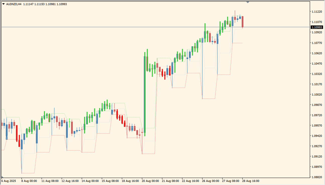Image resolution: width=325 pixels, height=185 pixels.
Task: Click the AUDNZD,H4 symbol label
Action: pyautogui.click(x=14, y=4)
